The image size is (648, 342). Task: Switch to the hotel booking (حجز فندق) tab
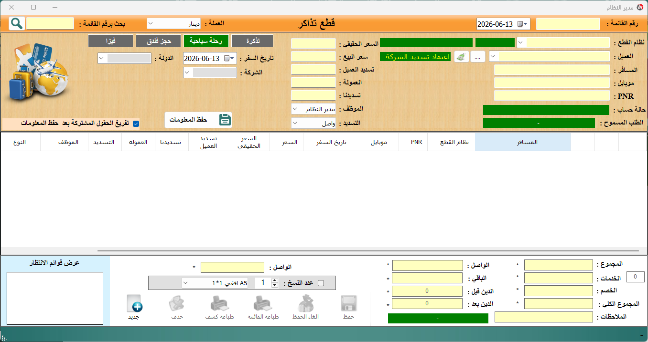click(x=158, y=41)
